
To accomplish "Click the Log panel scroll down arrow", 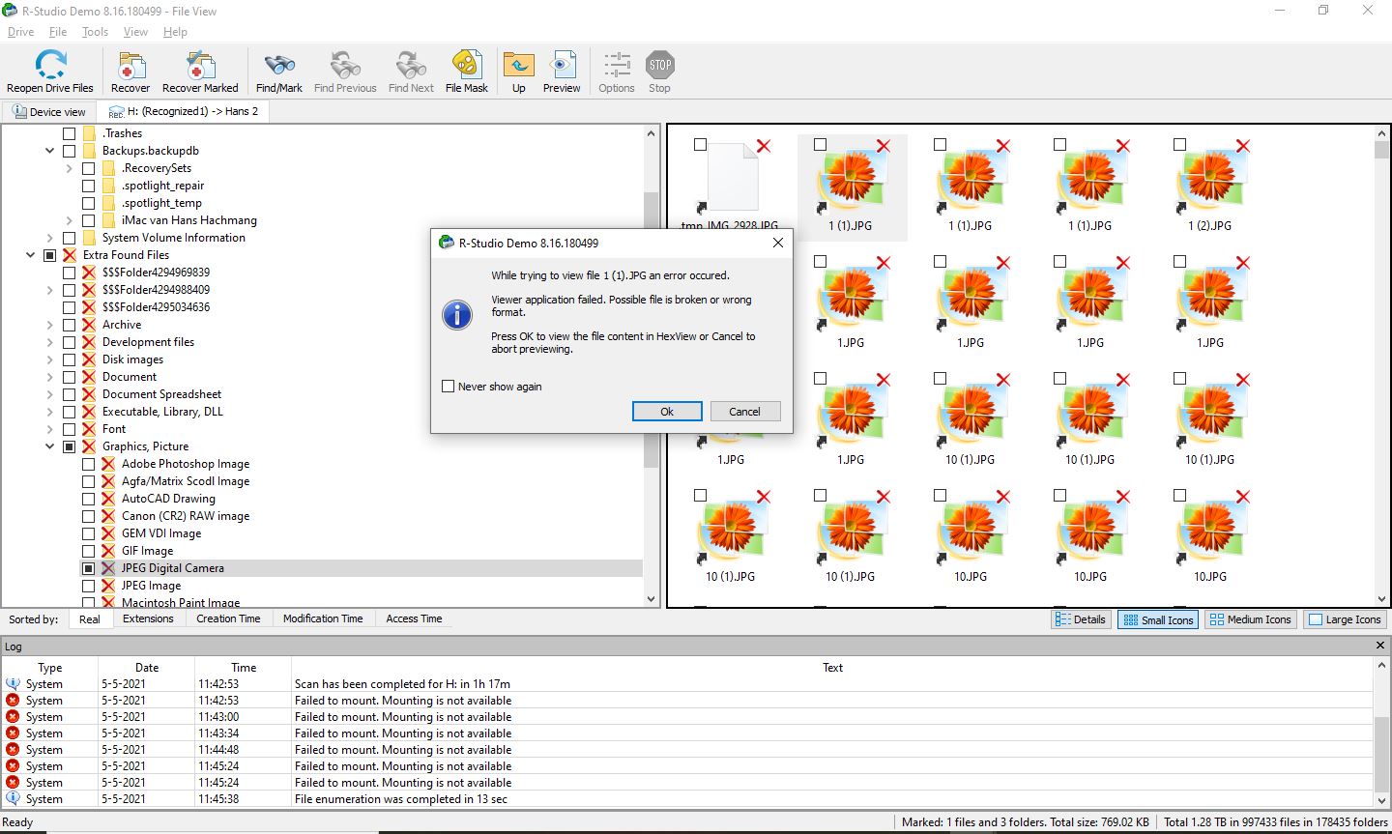I will click(1379, 800).
